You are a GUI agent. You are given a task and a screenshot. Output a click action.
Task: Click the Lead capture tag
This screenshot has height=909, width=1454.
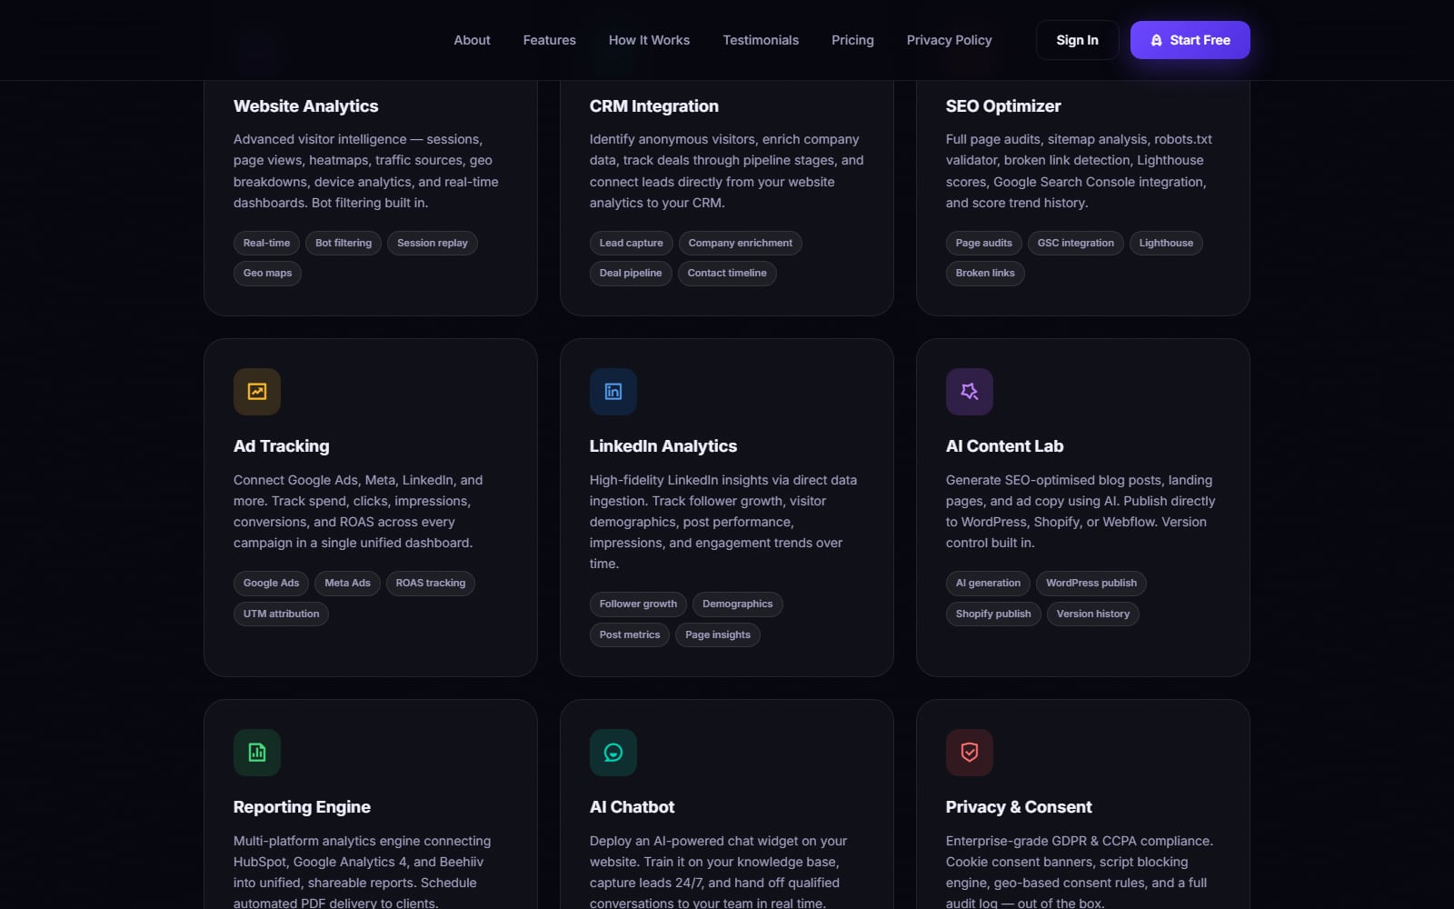(632, 243)
